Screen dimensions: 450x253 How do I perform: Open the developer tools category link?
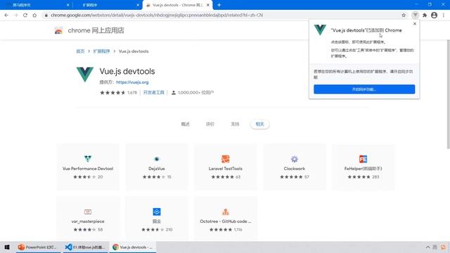154,93
